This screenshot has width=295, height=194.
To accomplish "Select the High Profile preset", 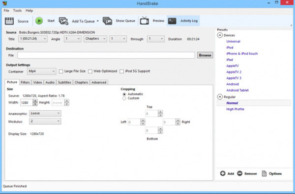I will (235, 109).
